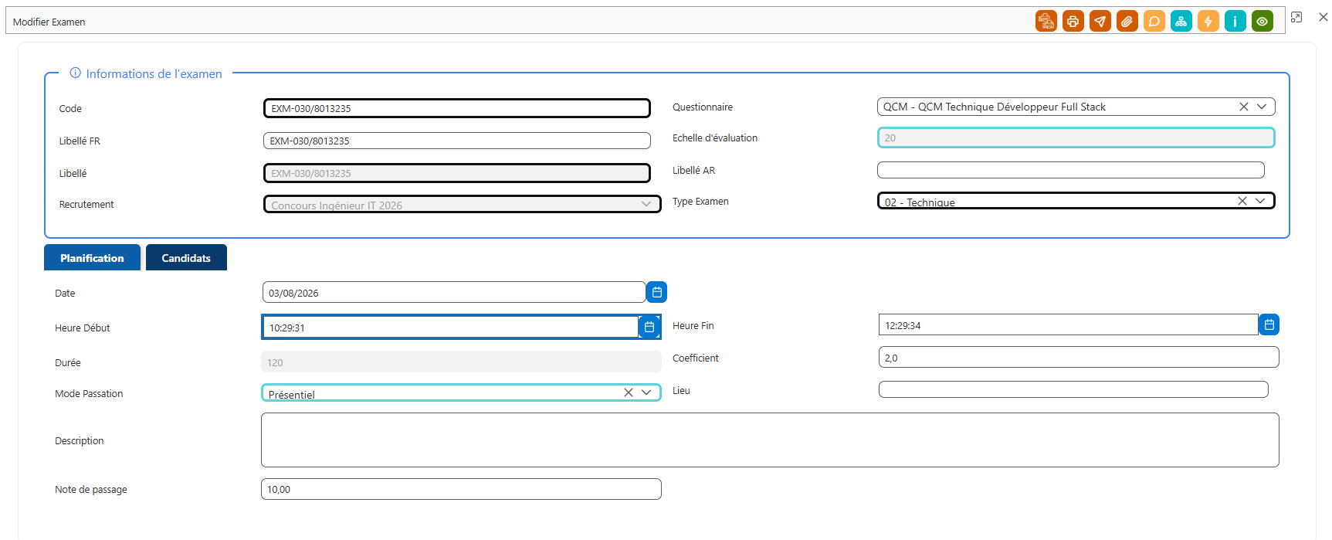
Task: Open quick actions lightning bolt icon
Action: (1208, 22)
